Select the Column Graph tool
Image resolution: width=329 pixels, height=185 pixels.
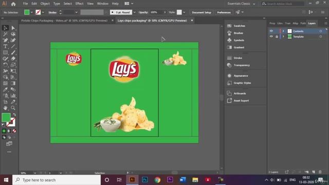click(13, 96)
